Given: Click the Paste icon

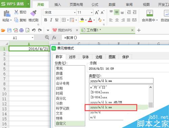Looking at the screenshot, I should [7, 14].
